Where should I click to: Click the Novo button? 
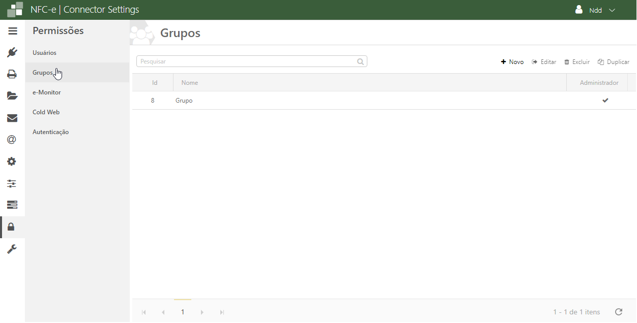point(512,62)
